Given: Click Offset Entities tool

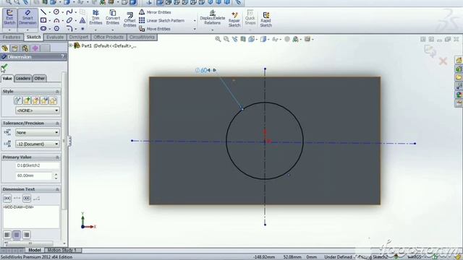Looking at the screenshot, I should [129, 19].
